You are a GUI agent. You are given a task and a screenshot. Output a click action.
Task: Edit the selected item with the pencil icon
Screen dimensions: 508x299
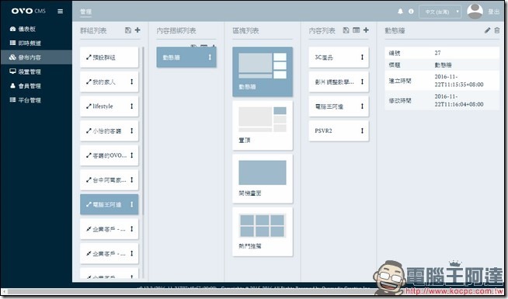(x=487, y=30)
